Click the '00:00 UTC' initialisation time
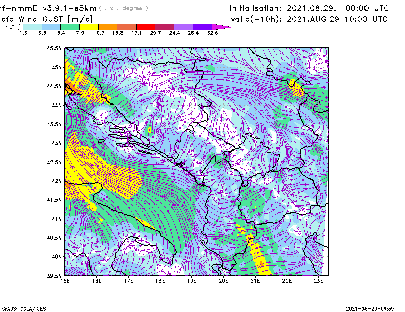 coord(368,8)
